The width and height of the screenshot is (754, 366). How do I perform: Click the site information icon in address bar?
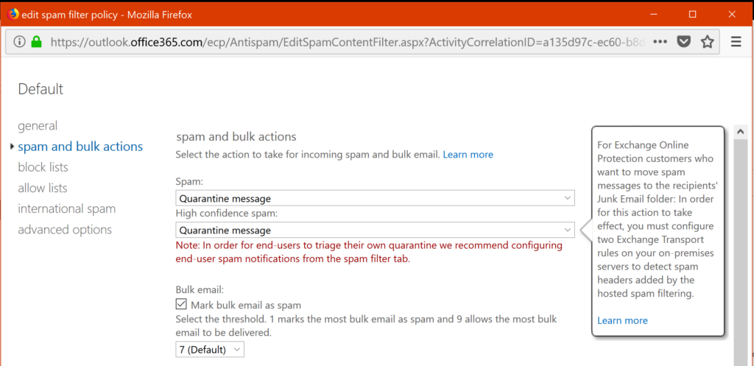tap(20, 42)
